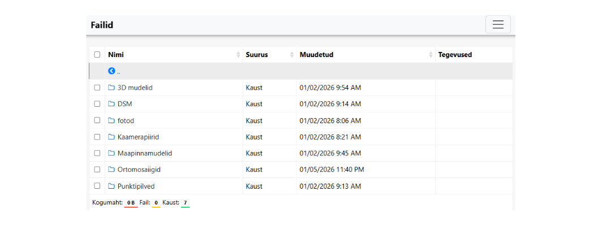The height and width of the screenshot is (226, 611).
Task: Click the Kogumaht 0 B badge
Action: pos(131,202)
